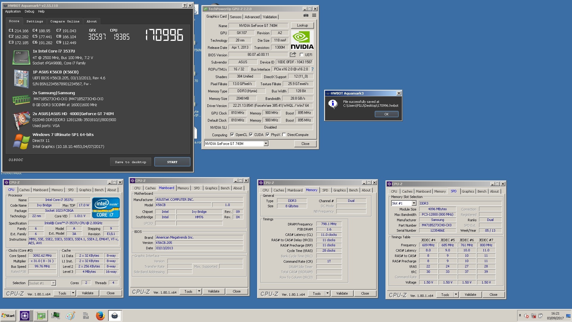Click the START benchmark button

pyautogui.click(x=172, y=162)
